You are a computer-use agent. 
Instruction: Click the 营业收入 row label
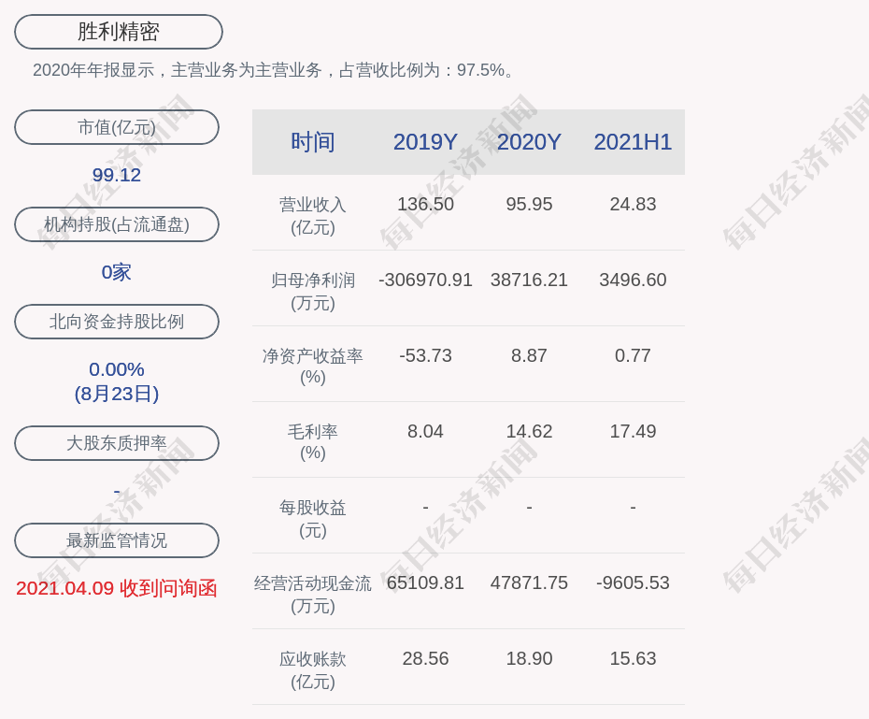point(313,216)
